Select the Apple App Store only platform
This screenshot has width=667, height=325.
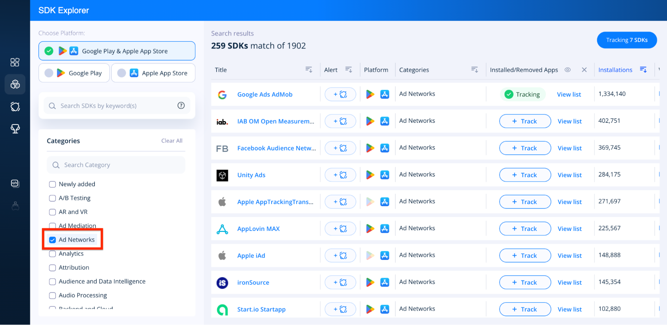point(153,73)
